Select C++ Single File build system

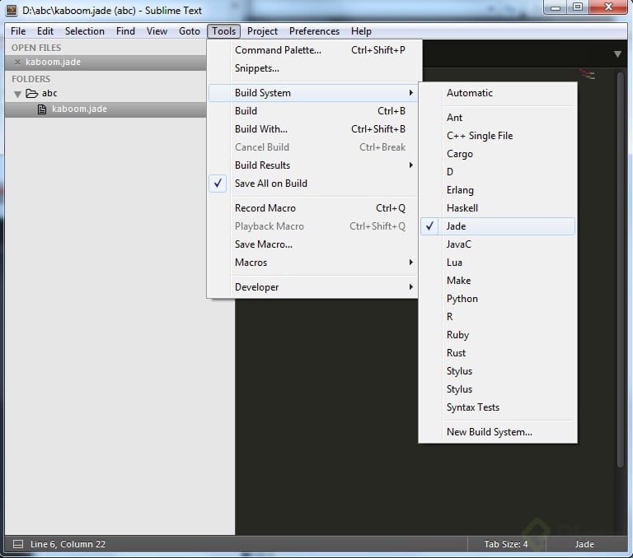tap(498, 136)
